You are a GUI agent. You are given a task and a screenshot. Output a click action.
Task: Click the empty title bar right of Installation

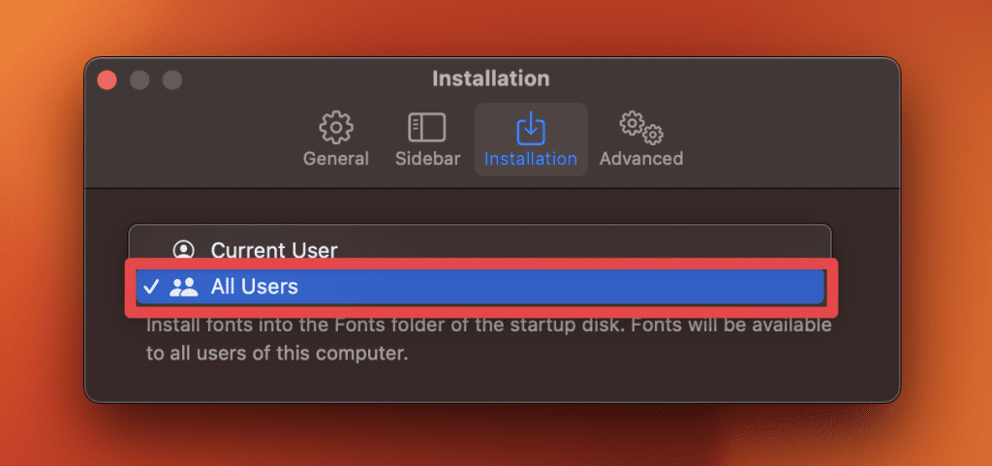(727, 78)
